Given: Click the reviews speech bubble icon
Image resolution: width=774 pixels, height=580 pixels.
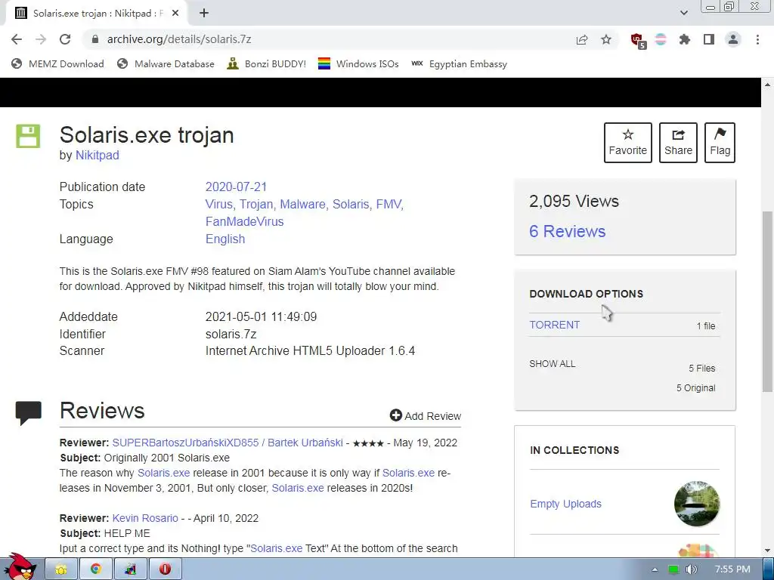Looking at the screenshot, I should [x=29, y=413].
